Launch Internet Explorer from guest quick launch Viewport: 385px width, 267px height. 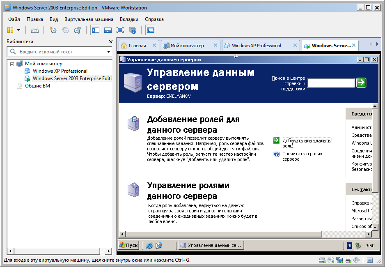click(x=149, y=245)
